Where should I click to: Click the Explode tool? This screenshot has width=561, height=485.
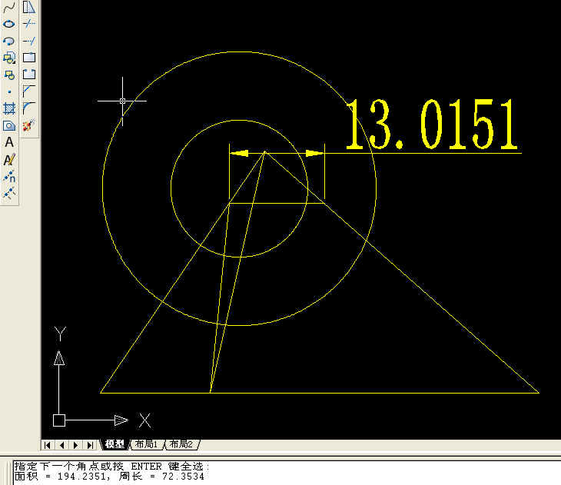29,125
